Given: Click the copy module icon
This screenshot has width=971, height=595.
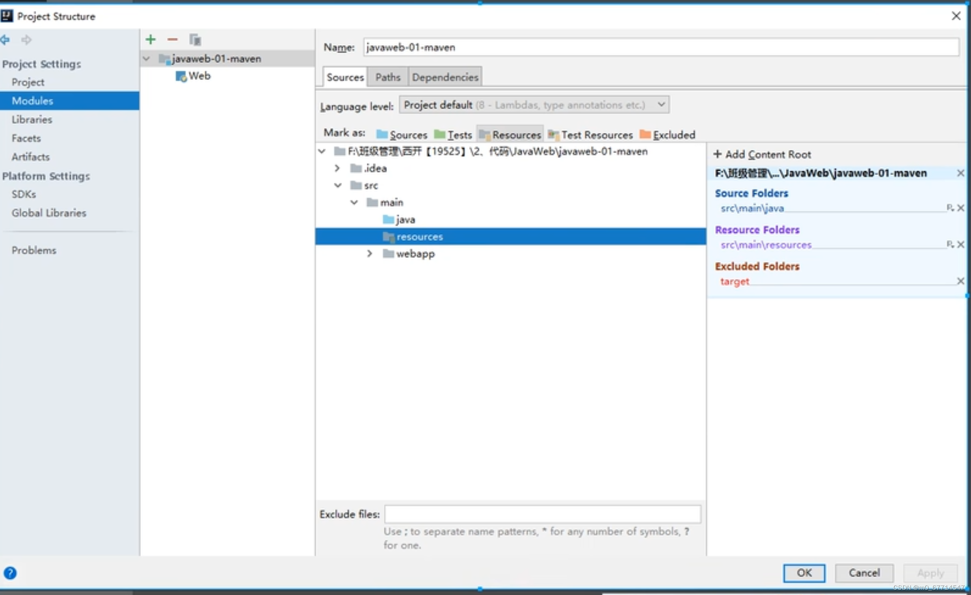Looking at the screenshot, I should point(195,39).
